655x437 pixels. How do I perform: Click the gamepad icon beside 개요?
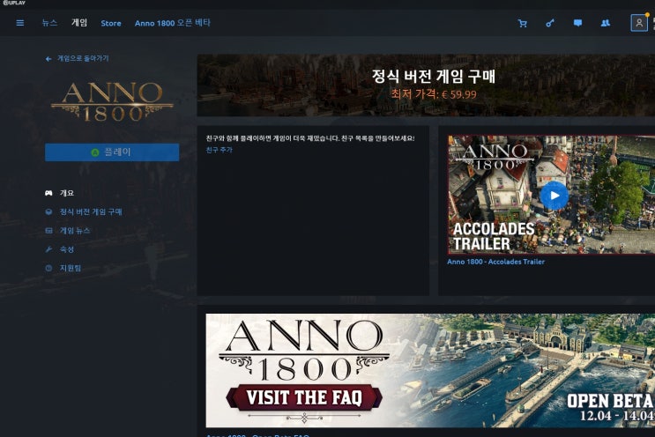click(48, 193)
